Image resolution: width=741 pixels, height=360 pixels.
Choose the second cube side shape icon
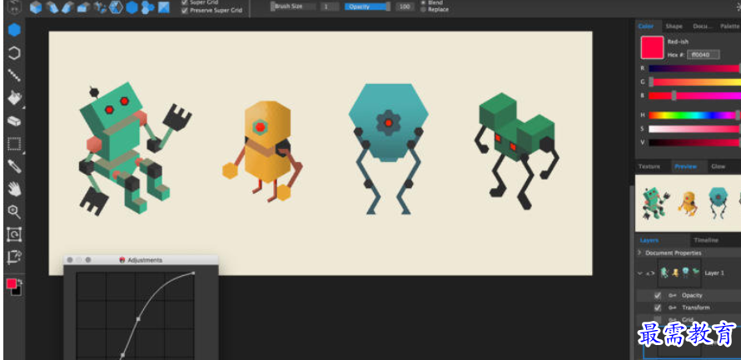[x=52, y=7]
